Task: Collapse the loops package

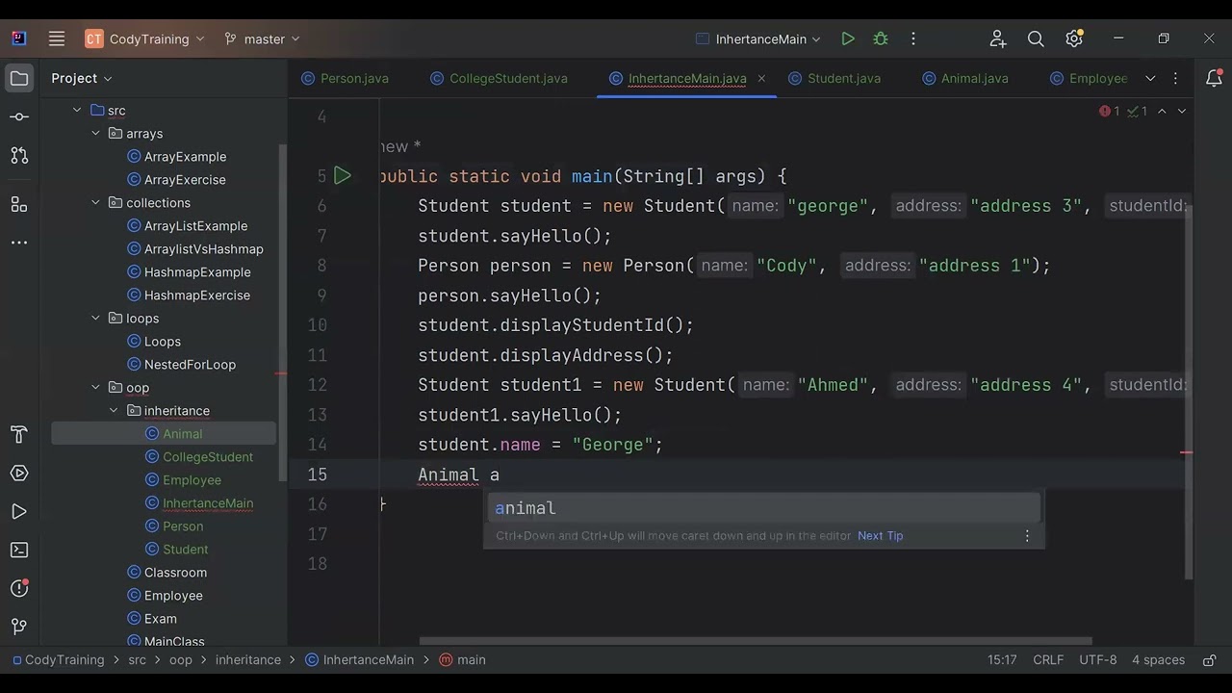Action: click(95, 319)
